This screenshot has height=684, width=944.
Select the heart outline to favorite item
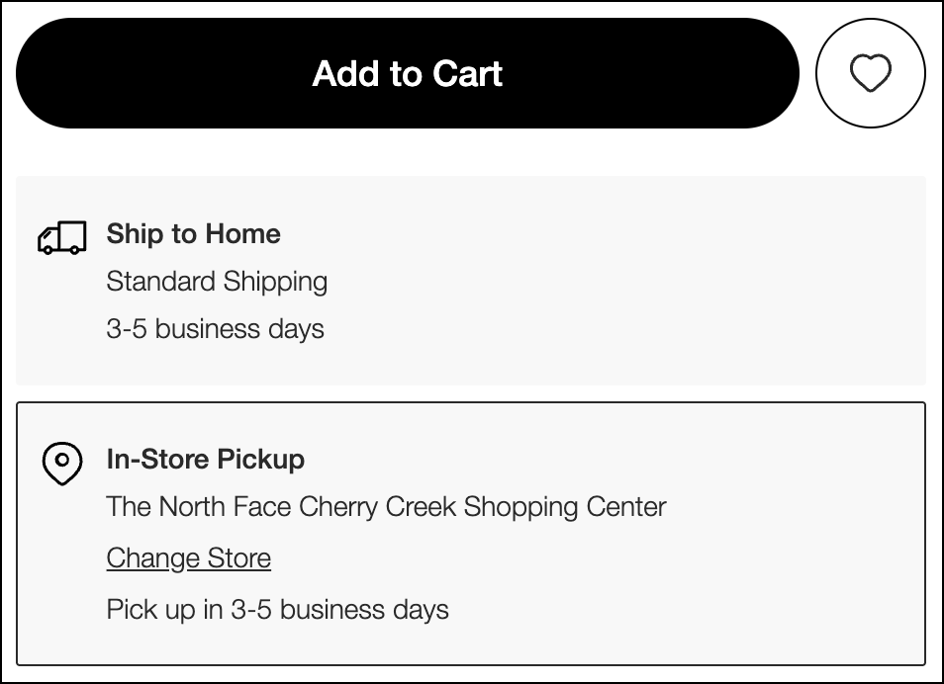pyautogui.click(x=870, y=72)
